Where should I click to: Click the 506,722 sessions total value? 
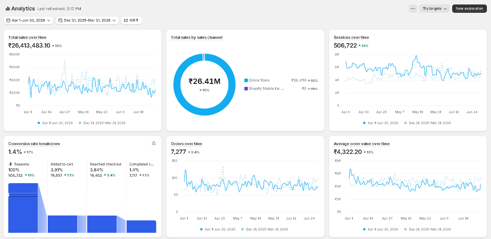coord(345,45)
